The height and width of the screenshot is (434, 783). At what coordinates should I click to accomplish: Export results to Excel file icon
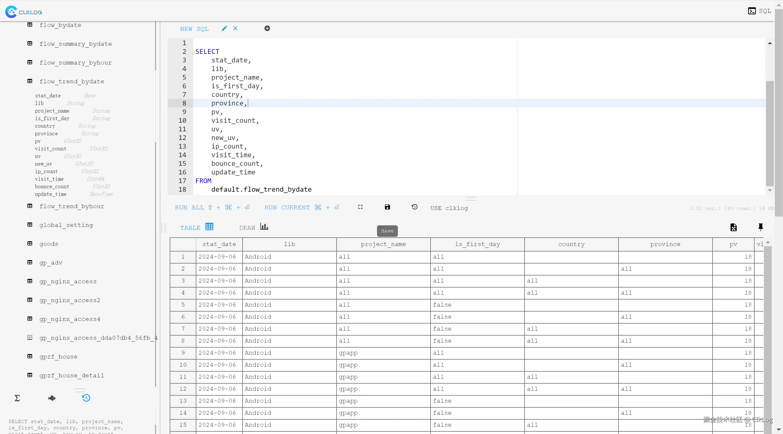733,227
